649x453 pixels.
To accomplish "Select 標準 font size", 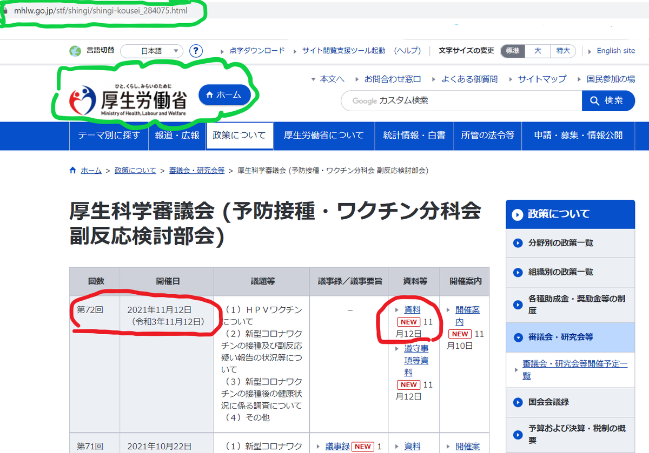I will pos(513,51).
